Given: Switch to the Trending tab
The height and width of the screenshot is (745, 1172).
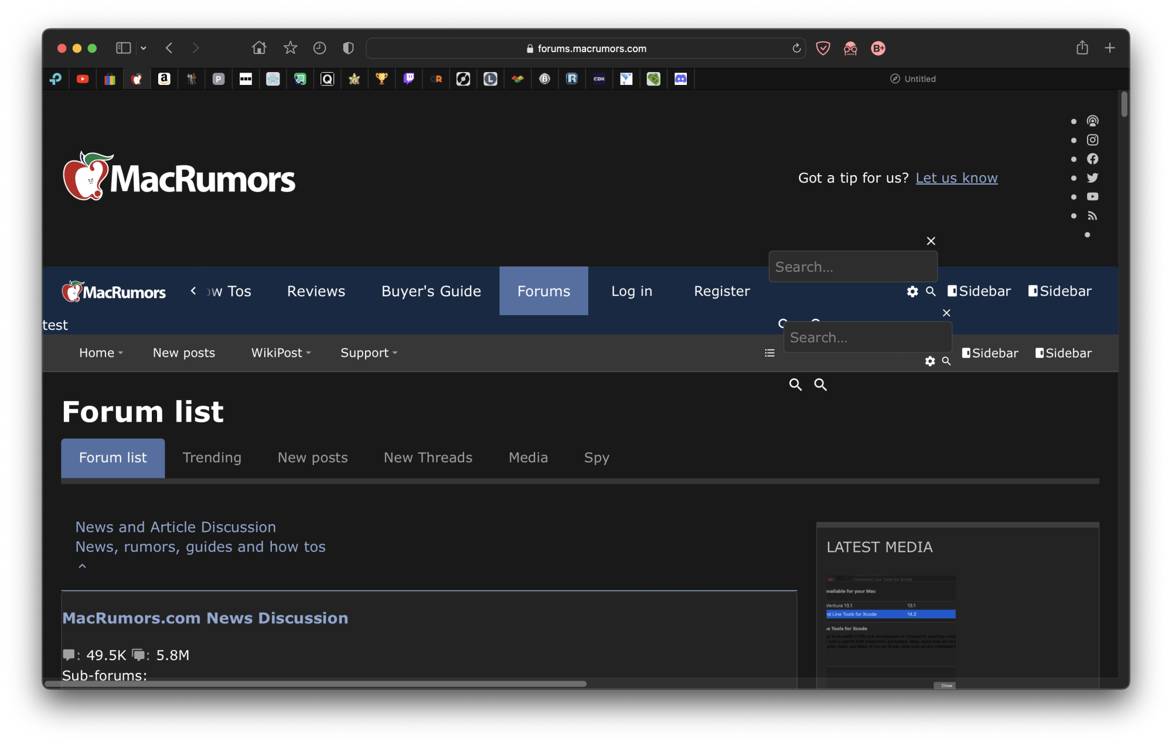Looking at the screenshot, I should (212, 458).
